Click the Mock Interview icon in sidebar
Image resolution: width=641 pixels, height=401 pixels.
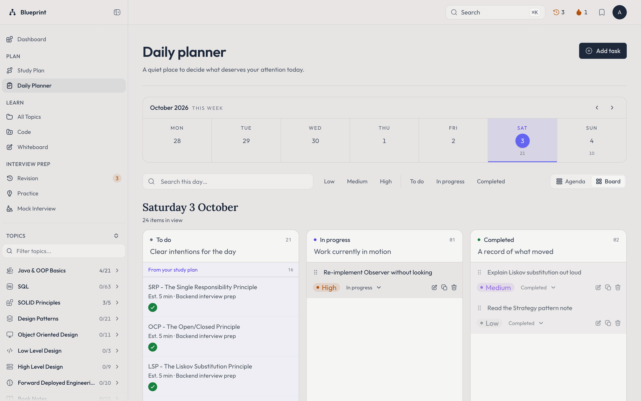click(10, 209)
